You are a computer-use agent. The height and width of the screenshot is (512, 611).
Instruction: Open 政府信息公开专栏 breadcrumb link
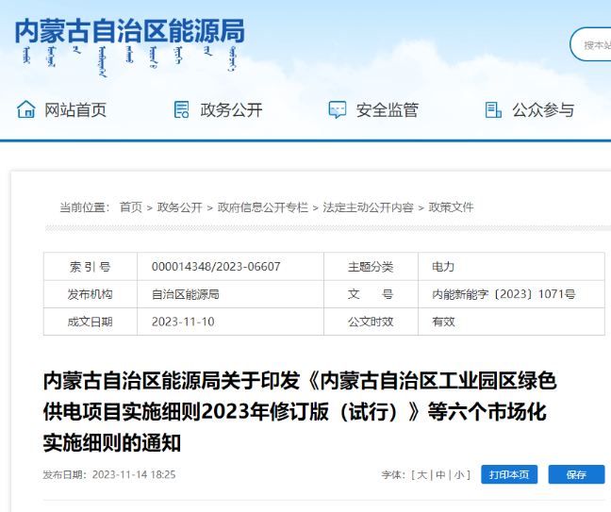pyautogui.click(x=262, y=207)
